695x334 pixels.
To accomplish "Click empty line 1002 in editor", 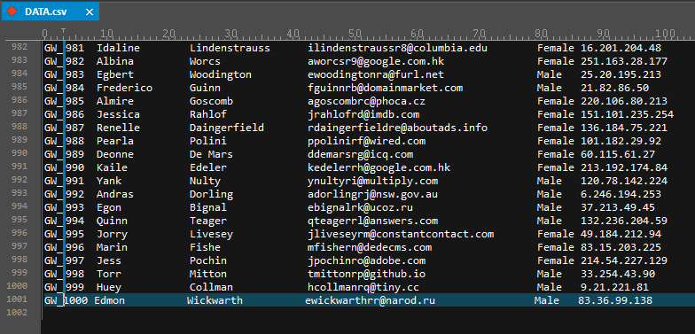I will click(368, 314).
